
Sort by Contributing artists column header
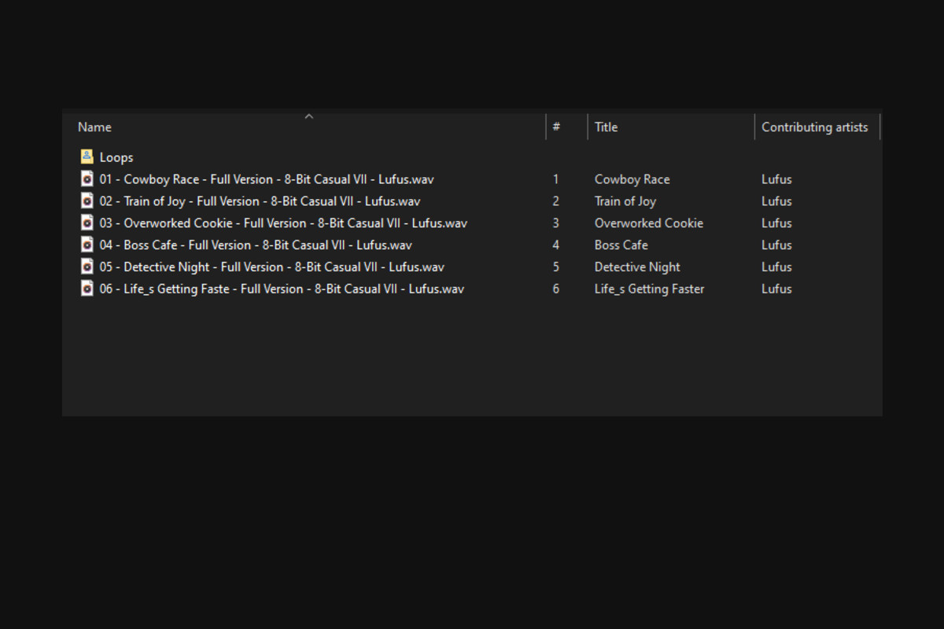point(814,127)
